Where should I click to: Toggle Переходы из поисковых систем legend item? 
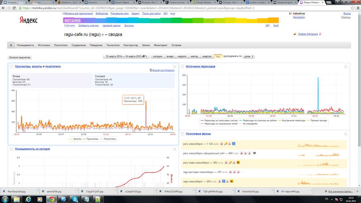click(x=219, y=121)
